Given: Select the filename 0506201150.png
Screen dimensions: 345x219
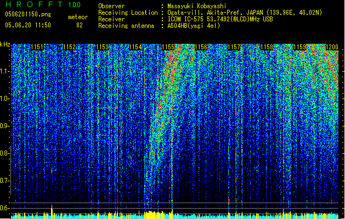Looking at the screenshot, I should point(28,14).
